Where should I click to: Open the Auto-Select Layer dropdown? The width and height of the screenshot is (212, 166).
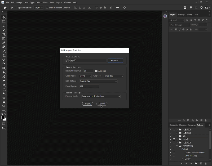click(x=38, y=8)
